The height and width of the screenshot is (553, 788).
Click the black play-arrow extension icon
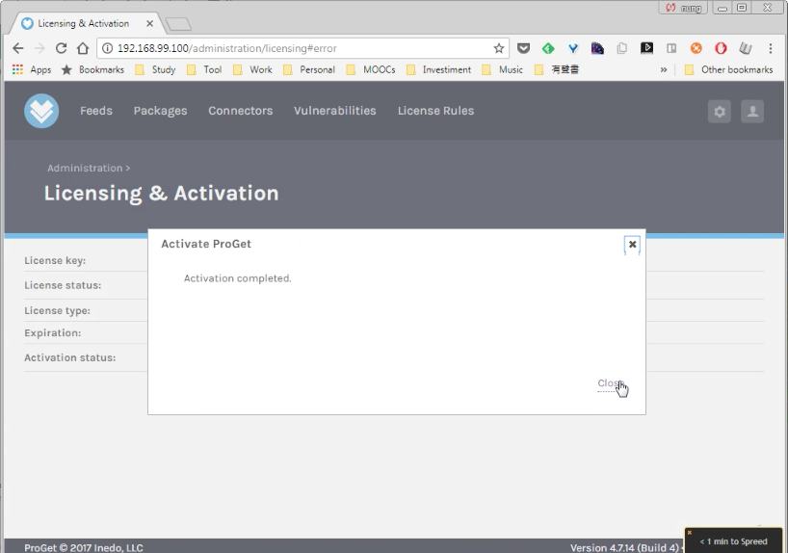click(646, 48)
